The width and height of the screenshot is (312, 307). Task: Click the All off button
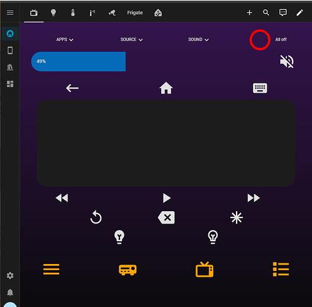pos(281,39)
